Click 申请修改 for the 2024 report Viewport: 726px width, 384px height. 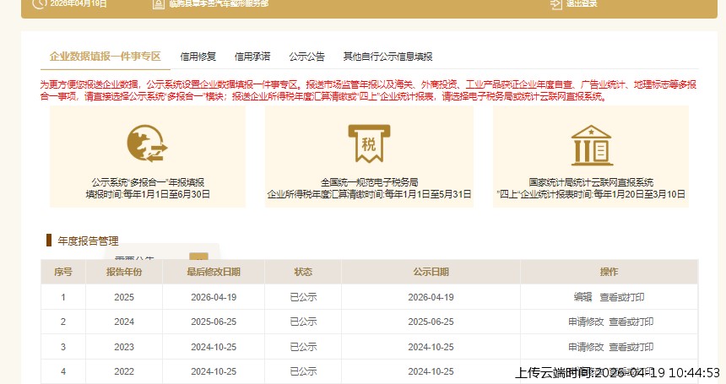pyautogui.click(x=586, y=322)
